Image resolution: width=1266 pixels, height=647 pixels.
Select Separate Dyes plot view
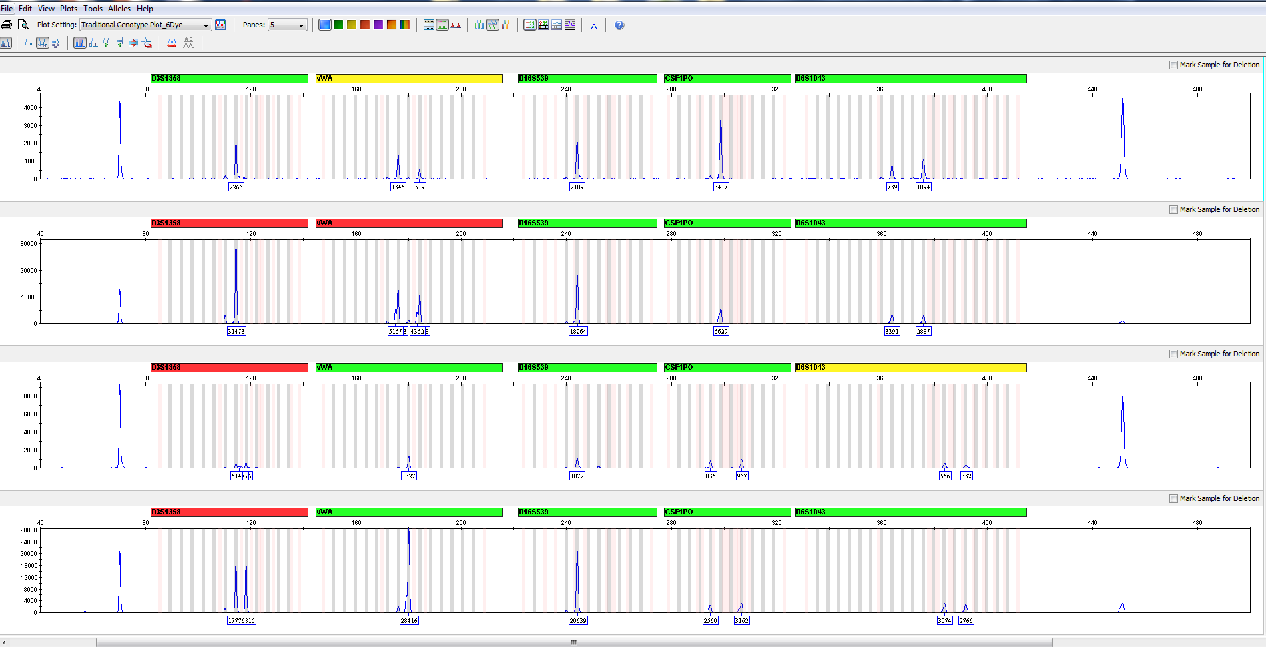[x=493, y=25]
